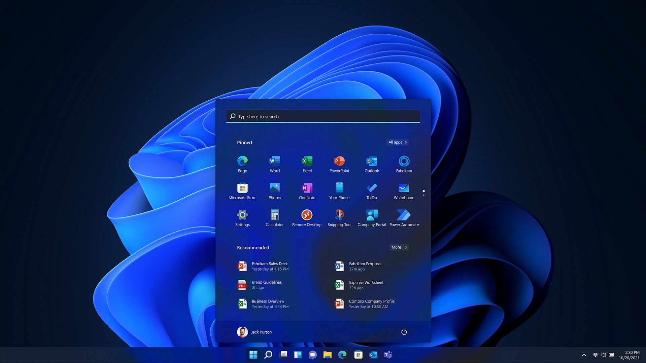Click All apps button

click(x=397, y=142)
